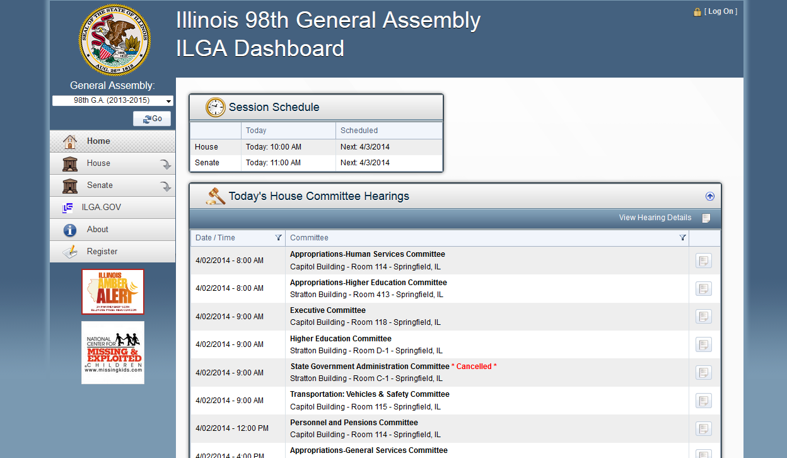Click the House building icon in sidebar
This screenshot has height=458, width=787.
pos(69,163)
